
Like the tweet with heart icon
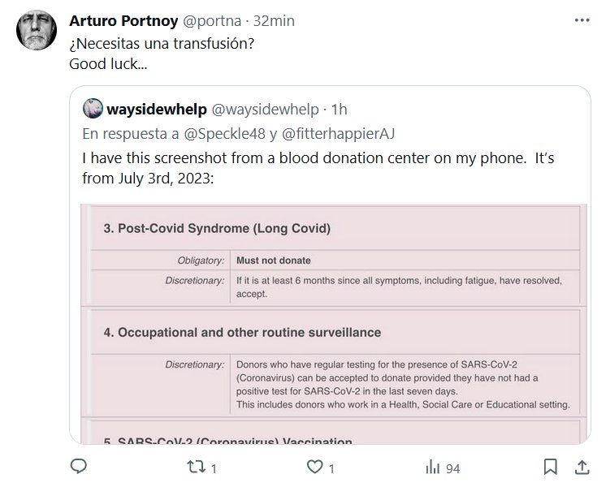(315, 468)
